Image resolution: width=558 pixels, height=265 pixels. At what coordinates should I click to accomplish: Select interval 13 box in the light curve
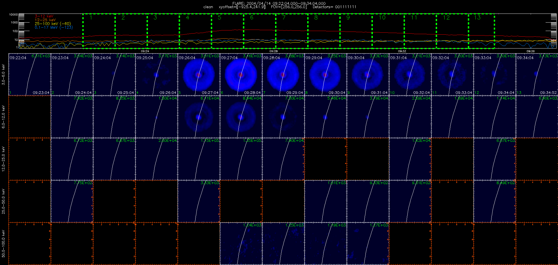coord(481,31)
